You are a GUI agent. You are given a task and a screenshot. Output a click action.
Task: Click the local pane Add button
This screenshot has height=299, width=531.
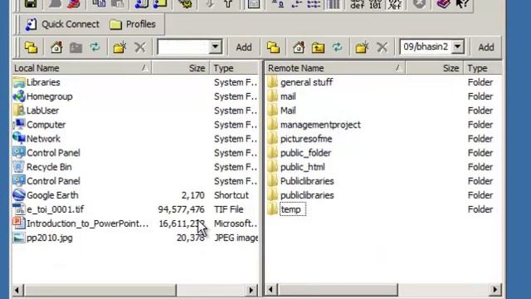click(x=243, y=47)
